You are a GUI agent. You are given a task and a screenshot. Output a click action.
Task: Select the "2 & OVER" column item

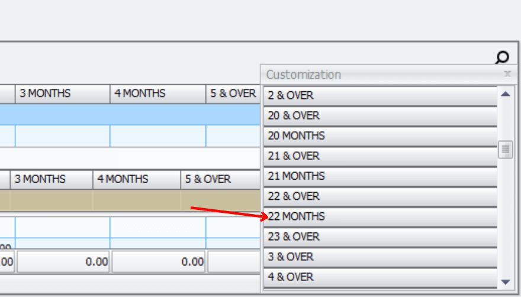click(380, 95)
